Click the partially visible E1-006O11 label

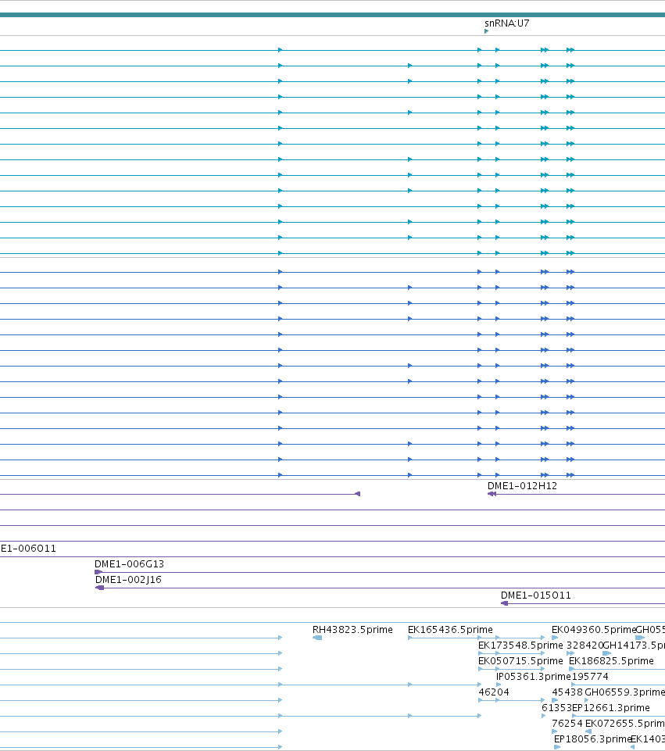pos(28,549)
